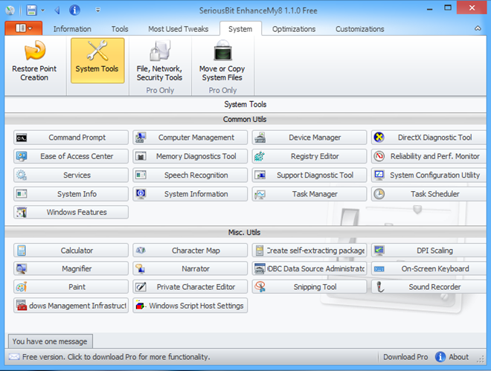Image resolution: width=491 pixels, height=371 pixels.
Task: Launch Reliability and Perf. Monitor
Action: 429,156
